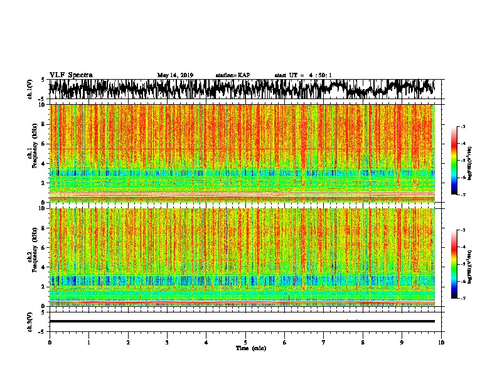497x384 pixels.
Task: Click time axis tick label "10"
Action: (441, 343)
